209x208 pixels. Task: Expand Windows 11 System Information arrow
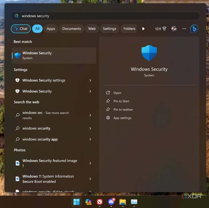(x=90, y=179)
